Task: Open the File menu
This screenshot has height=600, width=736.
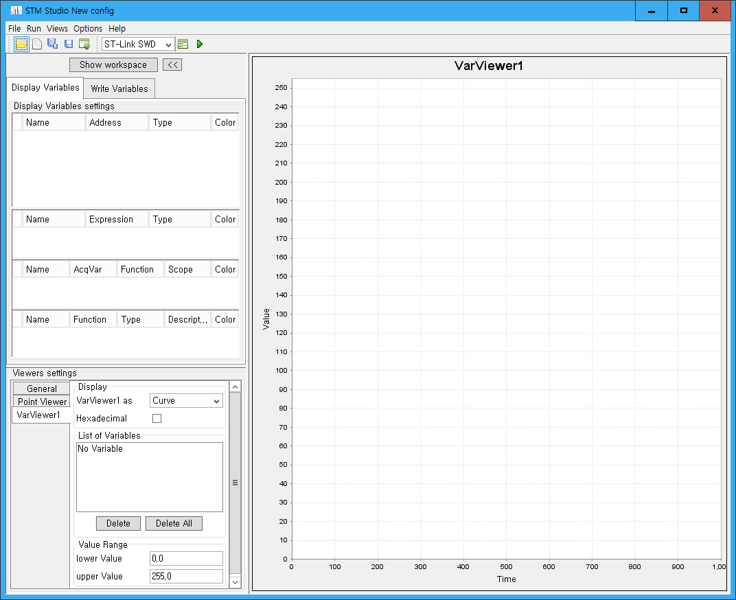Action: coord(14,29)
